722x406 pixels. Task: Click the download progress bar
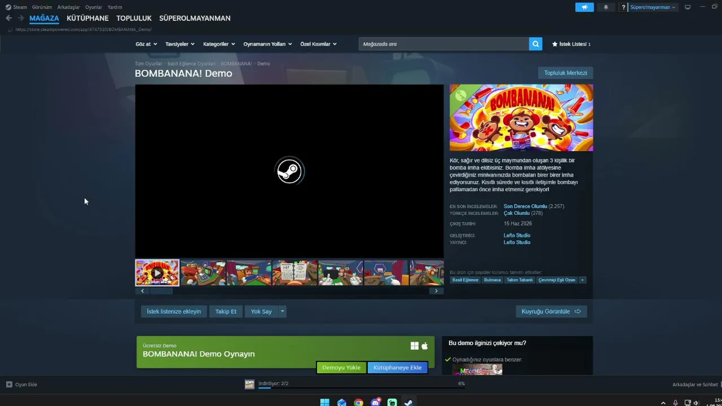point(362,387)
